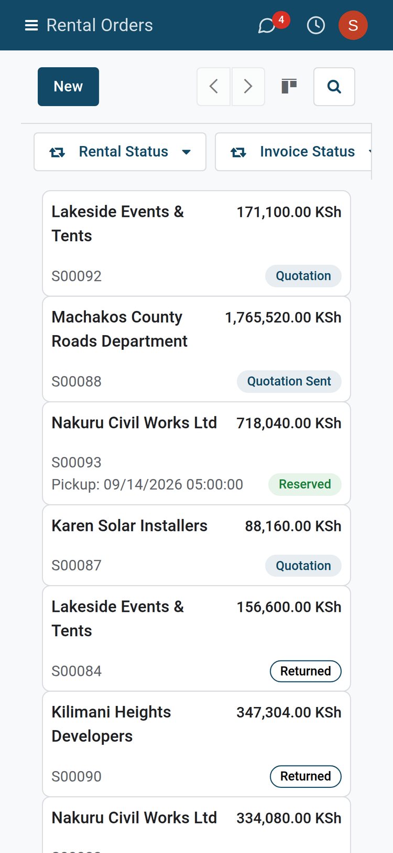
Task: Open Nakuru Civil Works Ltd order S00093
Action: 196,453
